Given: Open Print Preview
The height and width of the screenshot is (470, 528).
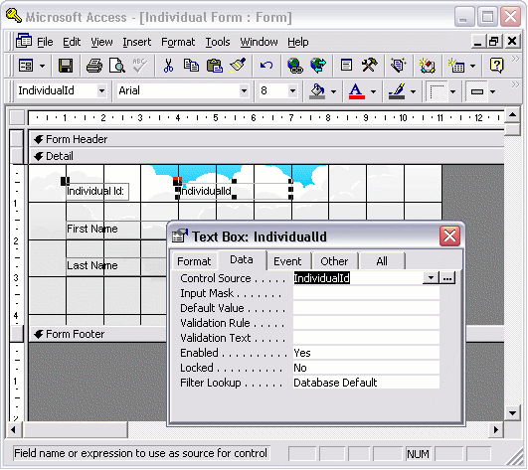Looking at the screenshot, I should (117, 66).
